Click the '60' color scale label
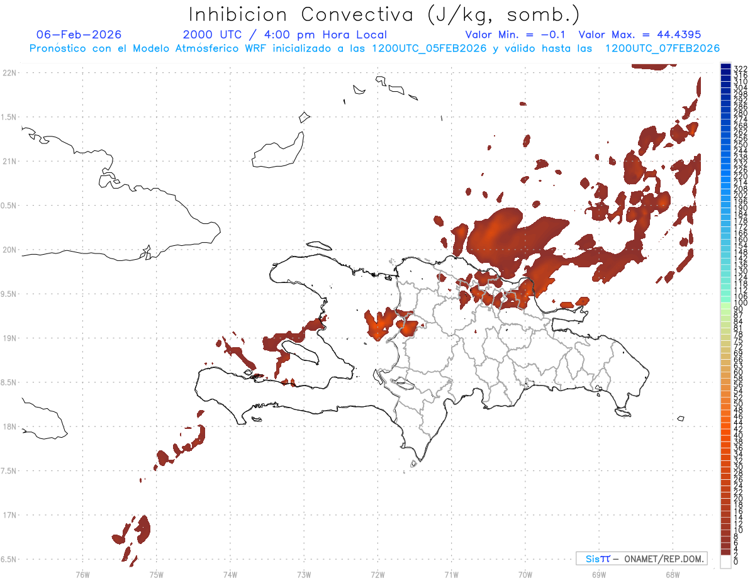 [739, 372]
